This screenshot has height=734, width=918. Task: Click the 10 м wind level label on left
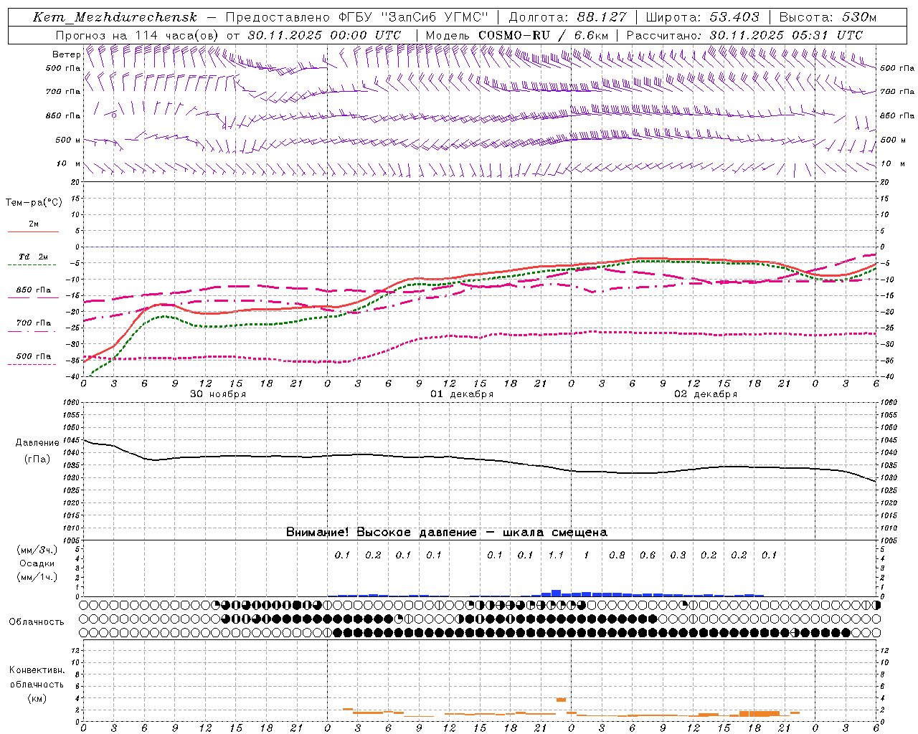[68, 164]
